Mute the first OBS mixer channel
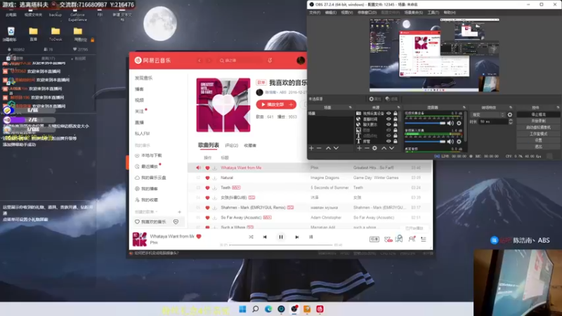The width and height of the screenshot is (562, 316). click(x=450, y=124)
